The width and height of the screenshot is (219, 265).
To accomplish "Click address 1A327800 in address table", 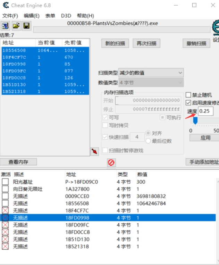I will tap(77, 189).
